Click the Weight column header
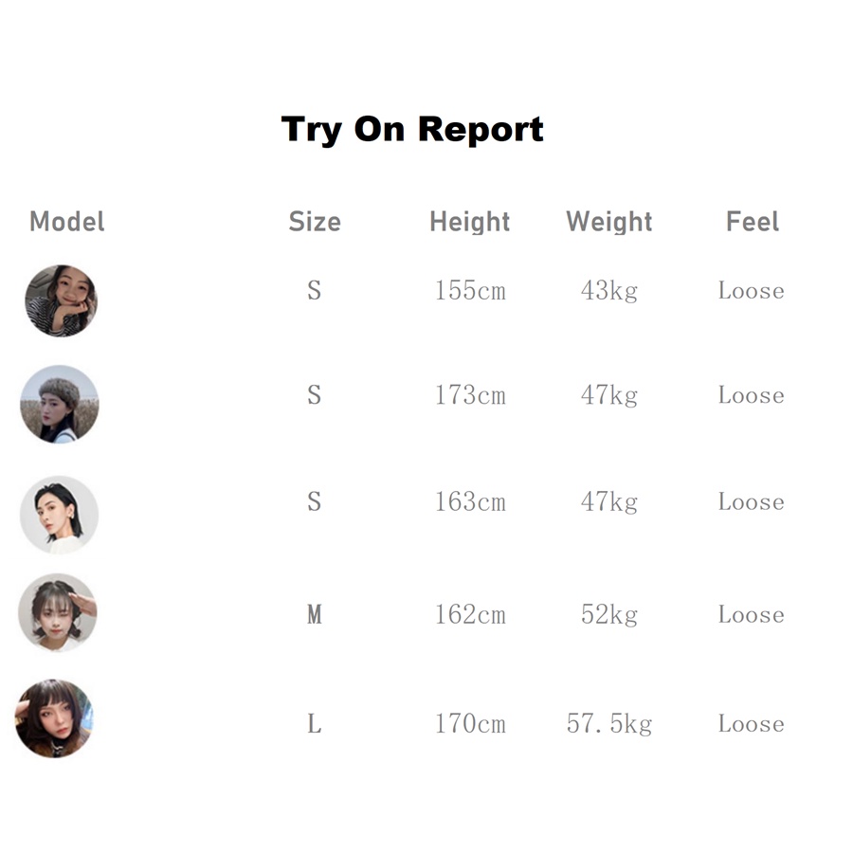The width and height of the screenshot is (853, 853). (609, 222)
